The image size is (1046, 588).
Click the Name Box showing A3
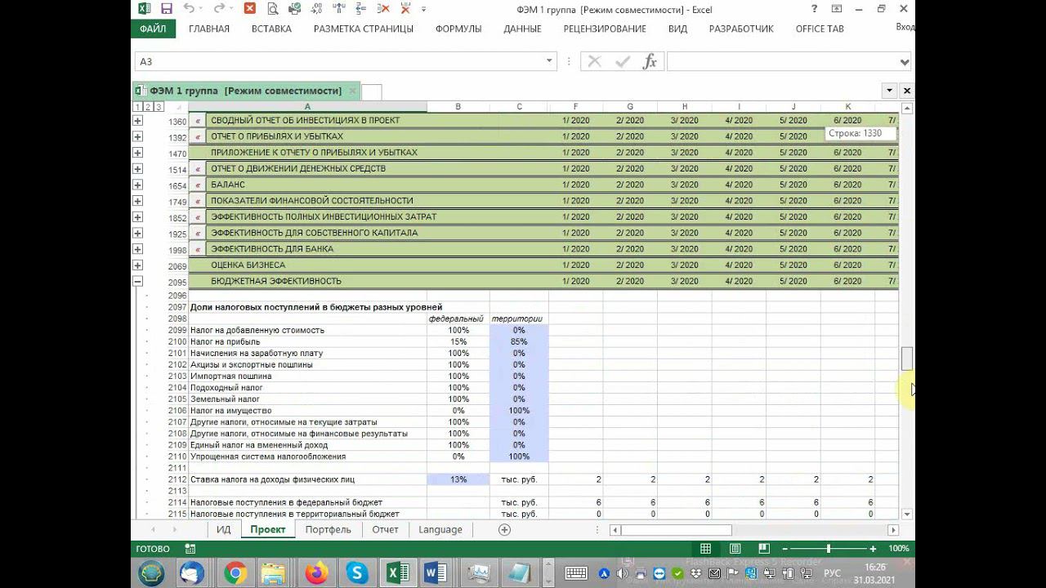(339, 61)
